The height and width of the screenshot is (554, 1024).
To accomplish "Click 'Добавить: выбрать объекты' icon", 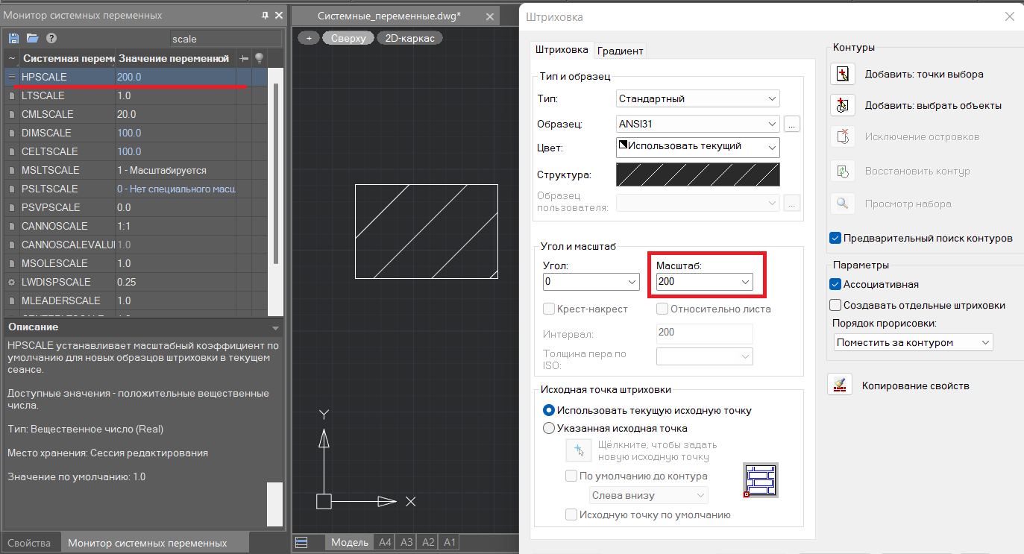I will (842, 105).
